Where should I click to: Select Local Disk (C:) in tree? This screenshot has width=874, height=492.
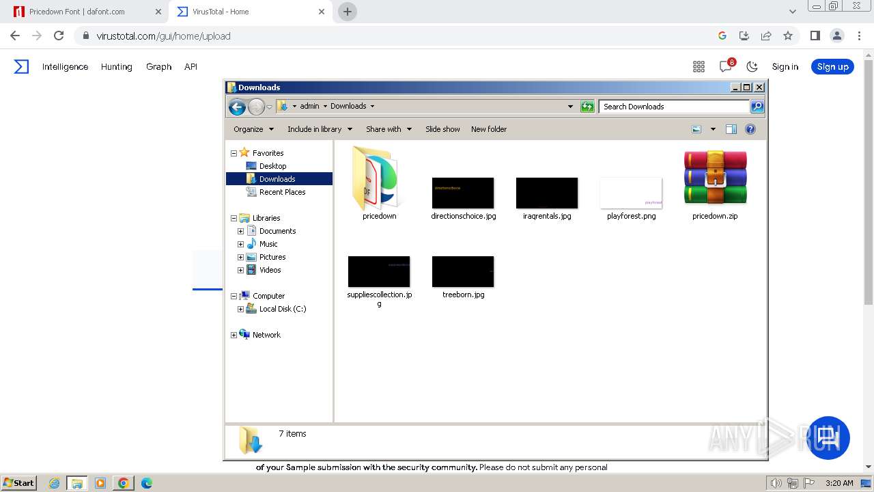point(283,309)
